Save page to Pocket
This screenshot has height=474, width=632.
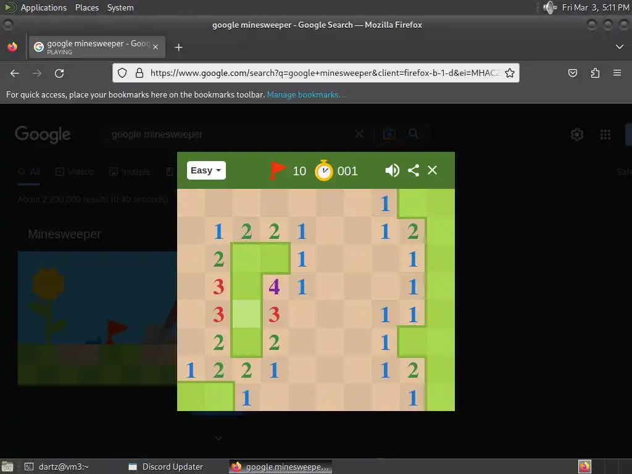tap(572, 73)
